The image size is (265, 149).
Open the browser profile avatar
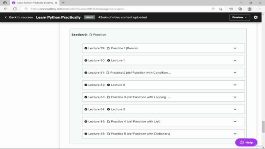pyautogui.click(x=249, y=9)
